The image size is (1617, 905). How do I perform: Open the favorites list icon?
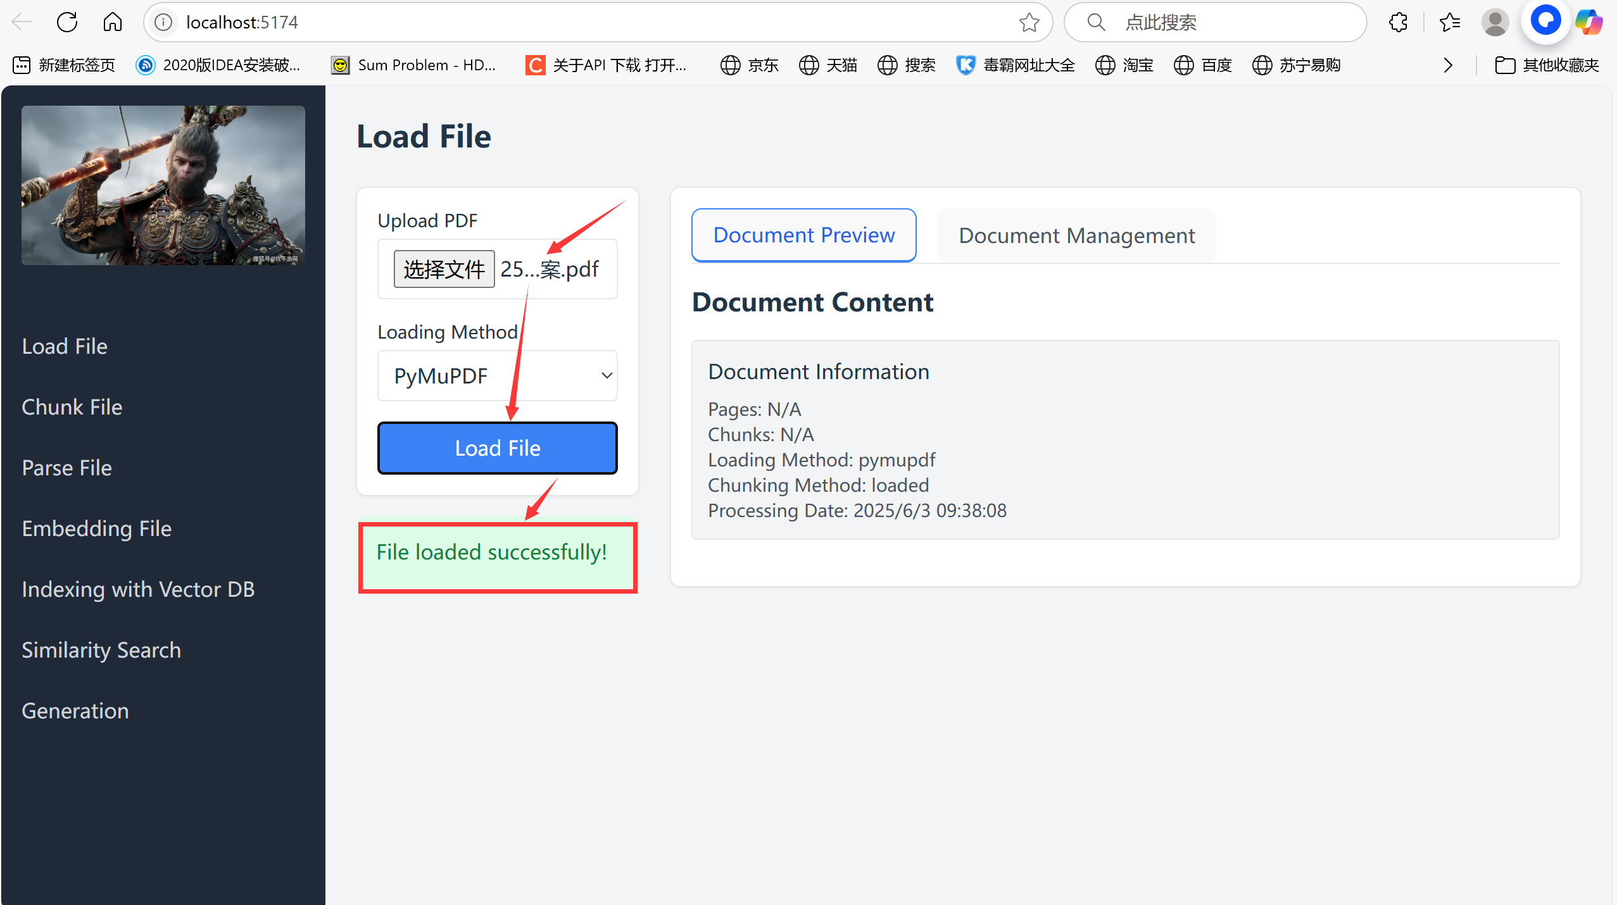(x=1449, y=22)
